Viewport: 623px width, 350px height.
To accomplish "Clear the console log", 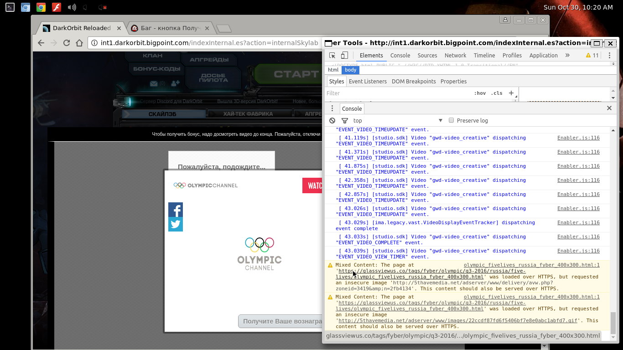I will pos(332,120).
